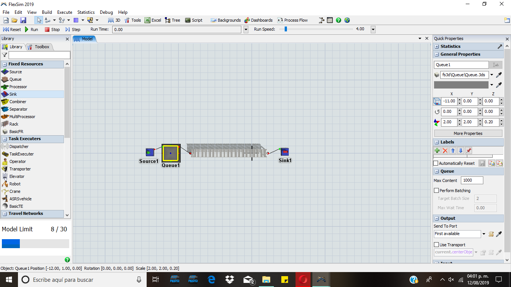
Task: Collapse the Task Executers section
Action: pos(5,139)
